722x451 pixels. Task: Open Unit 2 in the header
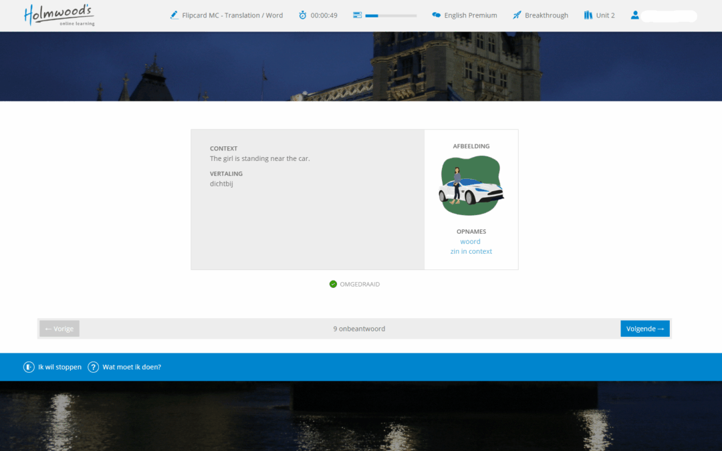[606, 15]
